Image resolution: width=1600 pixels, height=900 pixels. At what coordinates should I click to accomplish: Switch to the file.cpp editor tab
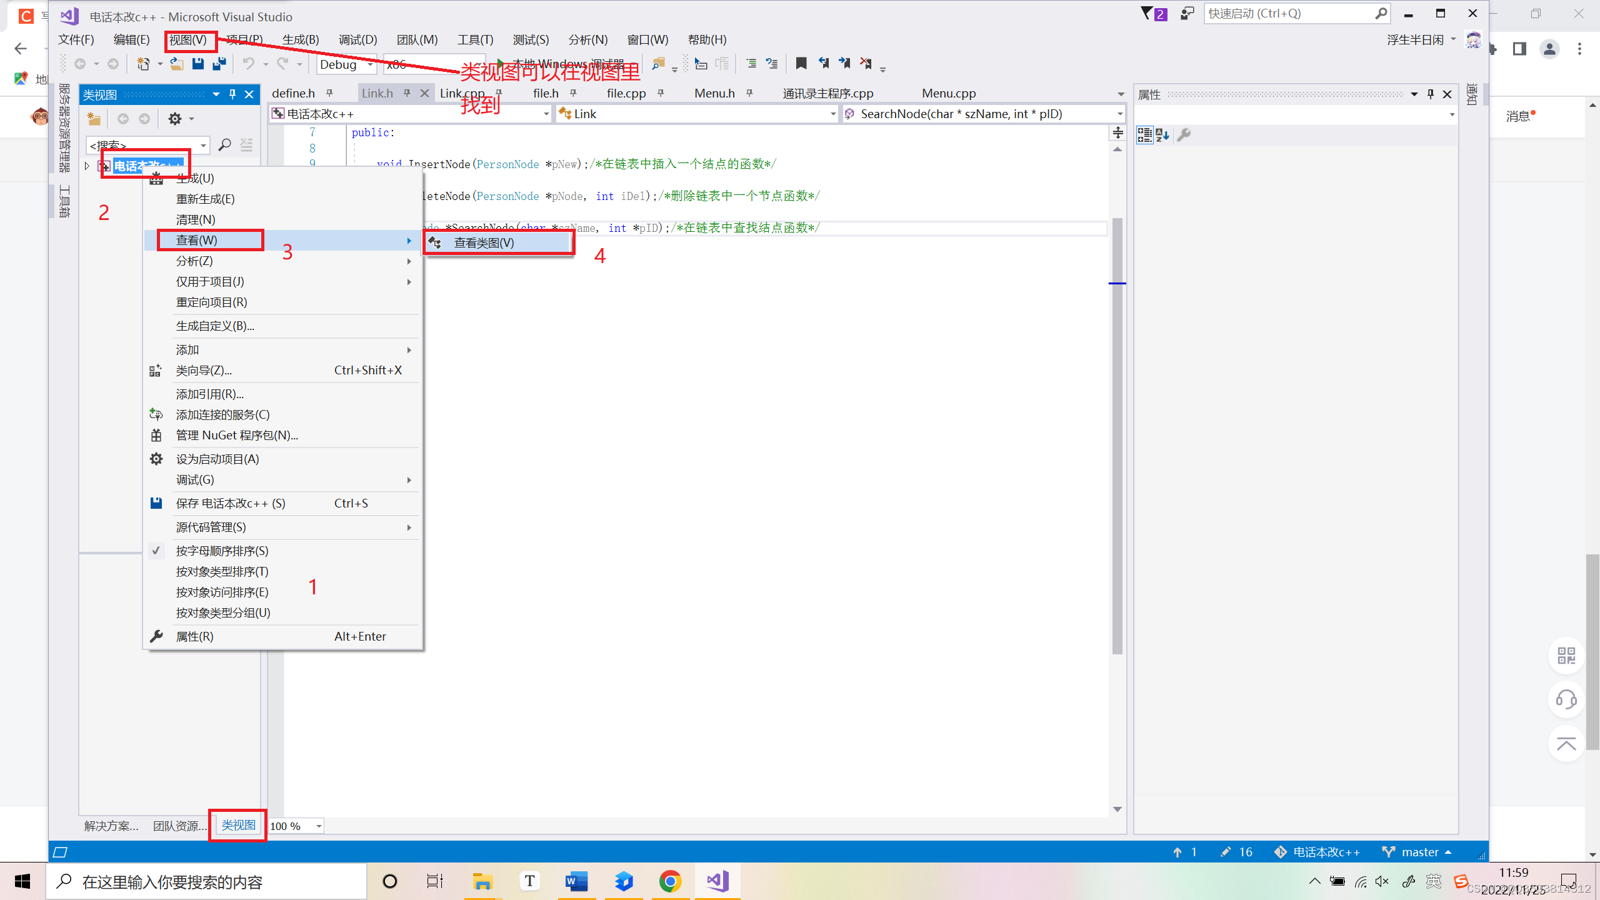click(x=626, y=93)
